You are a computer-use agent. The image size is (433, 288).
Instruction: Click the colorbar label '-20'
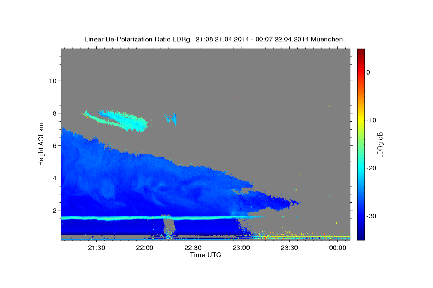(x=371, y=168)
